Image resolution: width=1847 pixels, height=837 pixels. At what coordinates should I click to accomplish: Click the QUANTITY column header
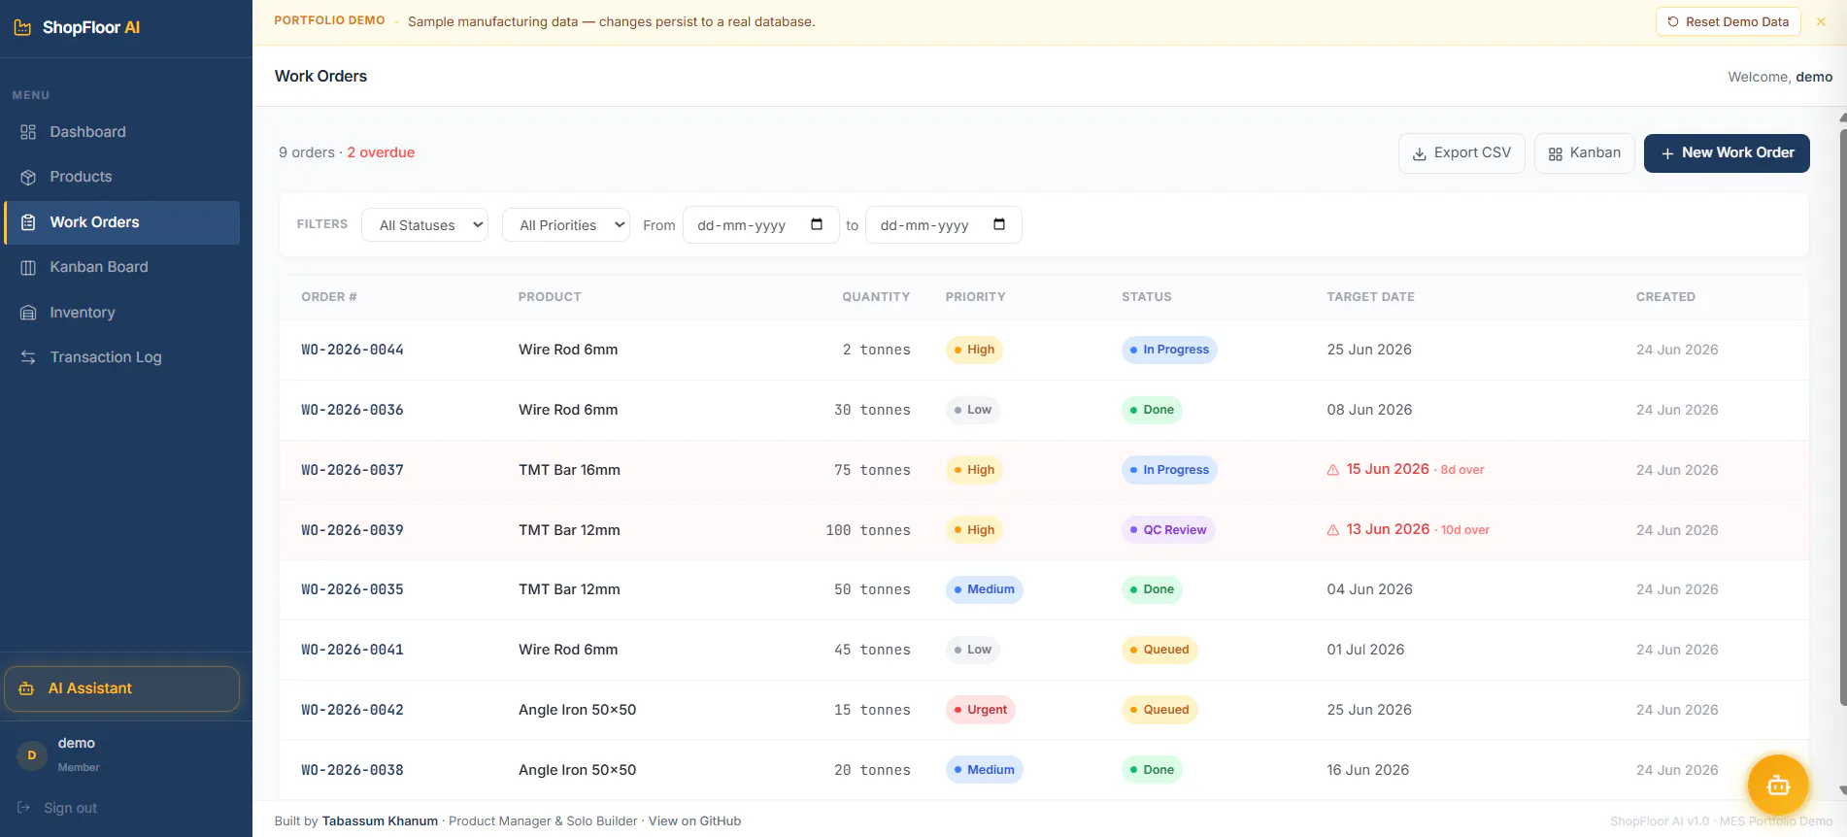tap(876, 297)
